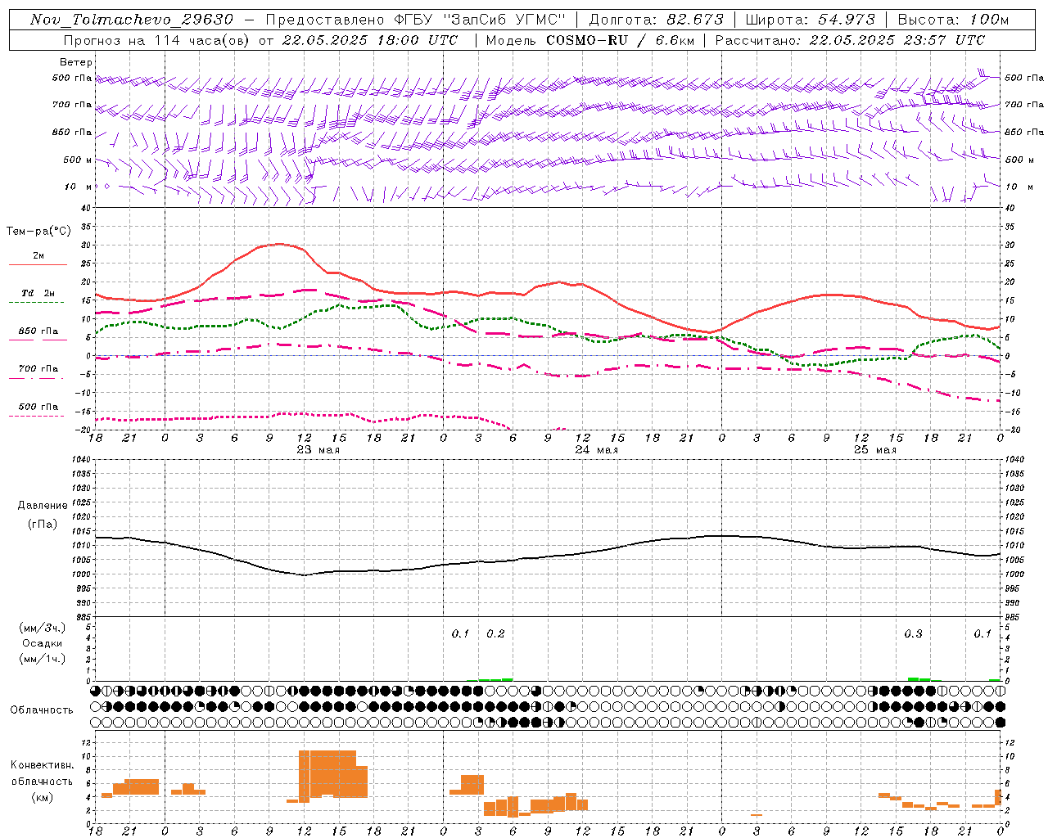Click the '(гПа)' pressure unit label
1048x838 pixels.
click(42, 524)
